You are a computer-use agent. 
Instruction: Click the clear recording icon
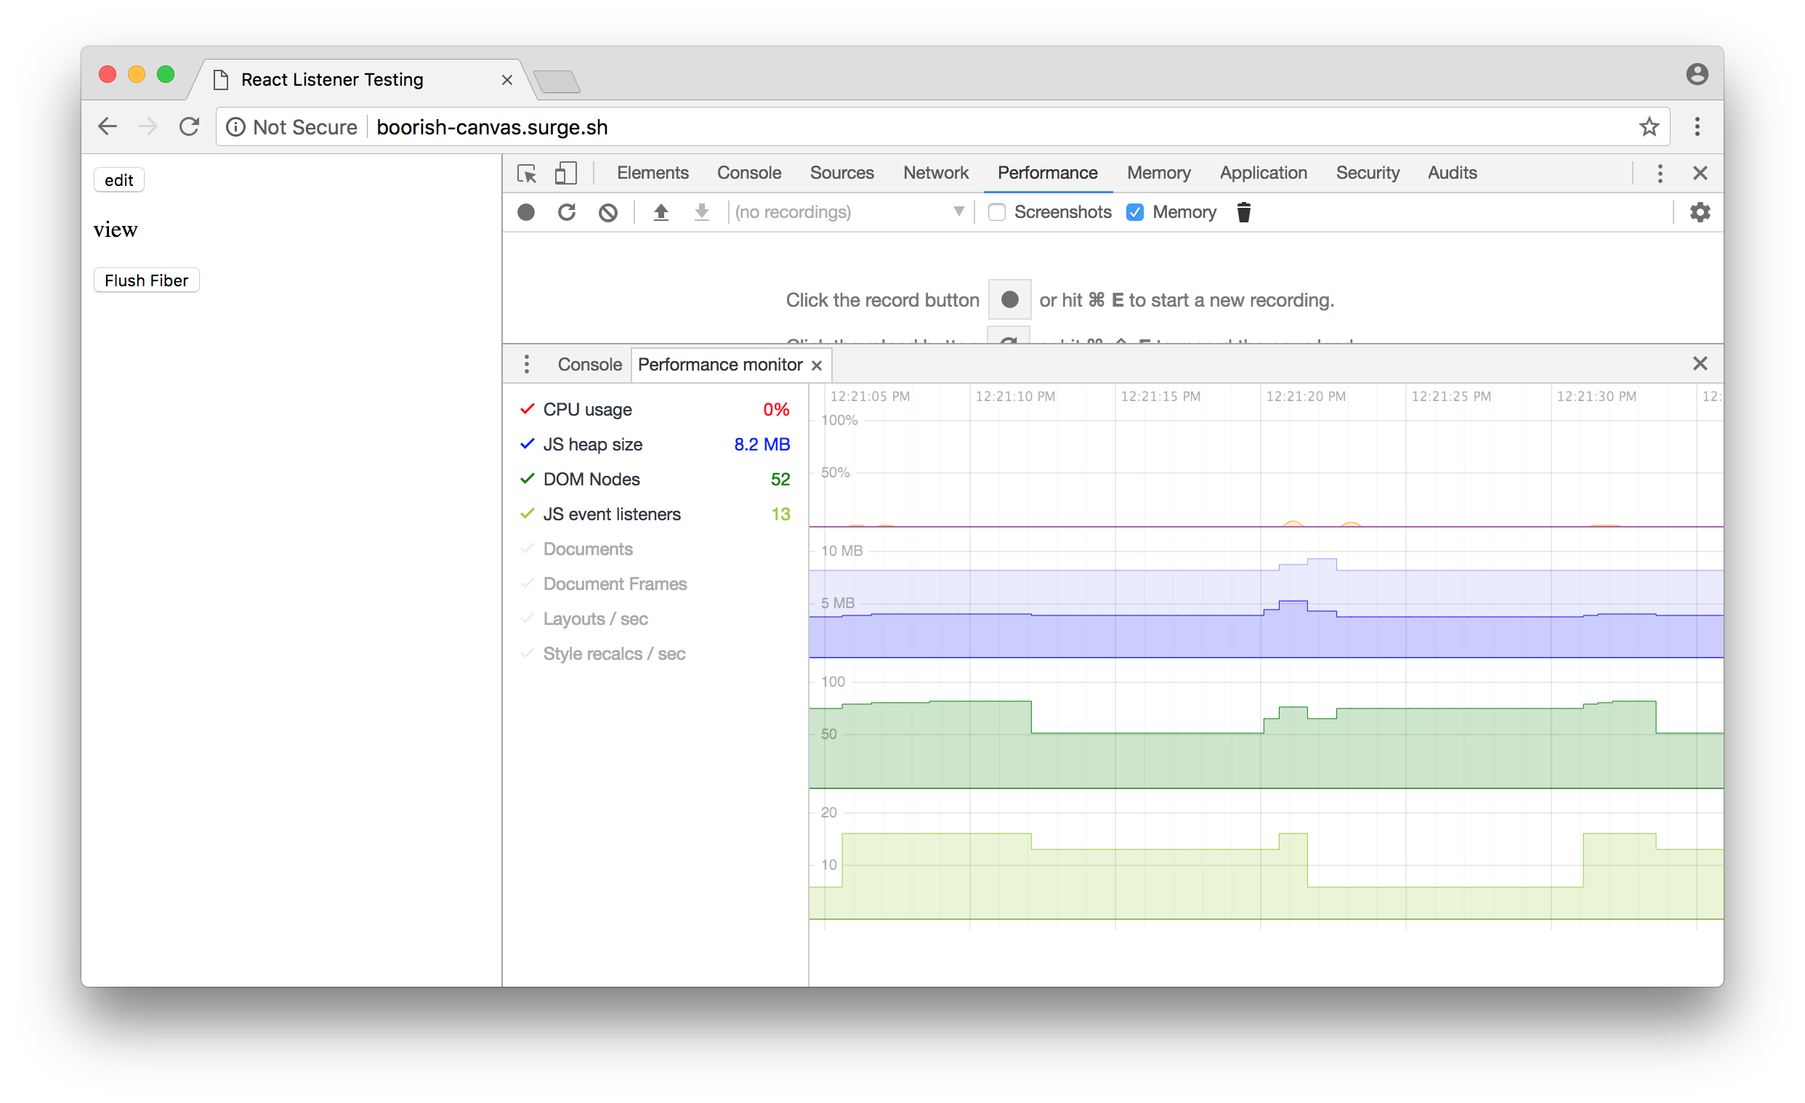tap(607, 212)
